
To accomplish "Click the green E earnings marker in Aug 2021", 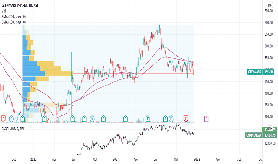I will coord(166,119).
